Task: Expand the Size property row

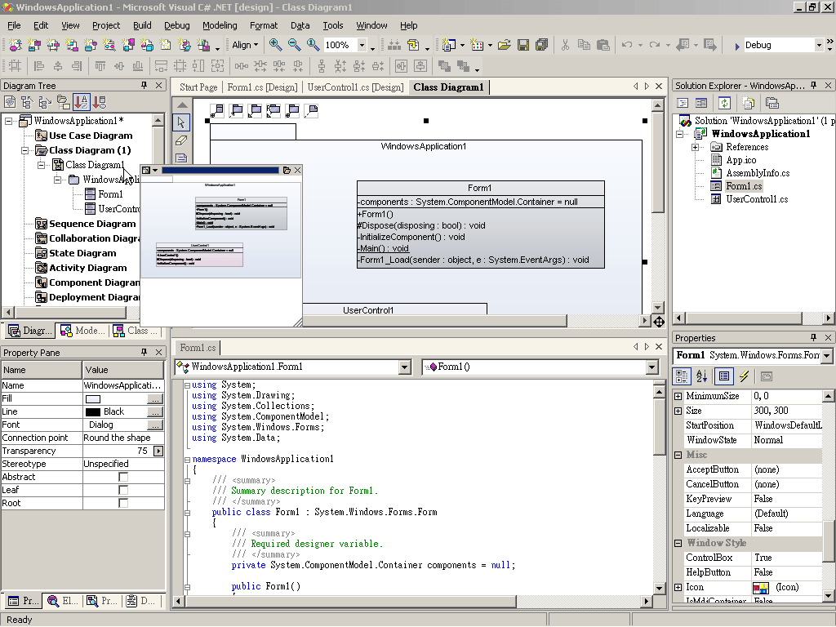Action: [x=678, y=411]
